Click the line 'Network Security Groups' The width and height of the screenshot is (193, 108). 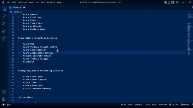click(x=37, y=56)
